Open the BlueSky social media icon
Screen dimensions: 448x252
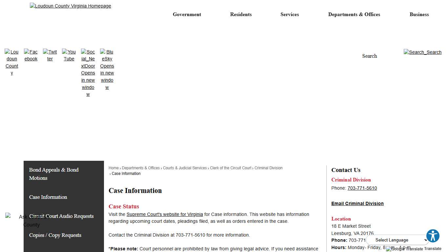(107, 69)
